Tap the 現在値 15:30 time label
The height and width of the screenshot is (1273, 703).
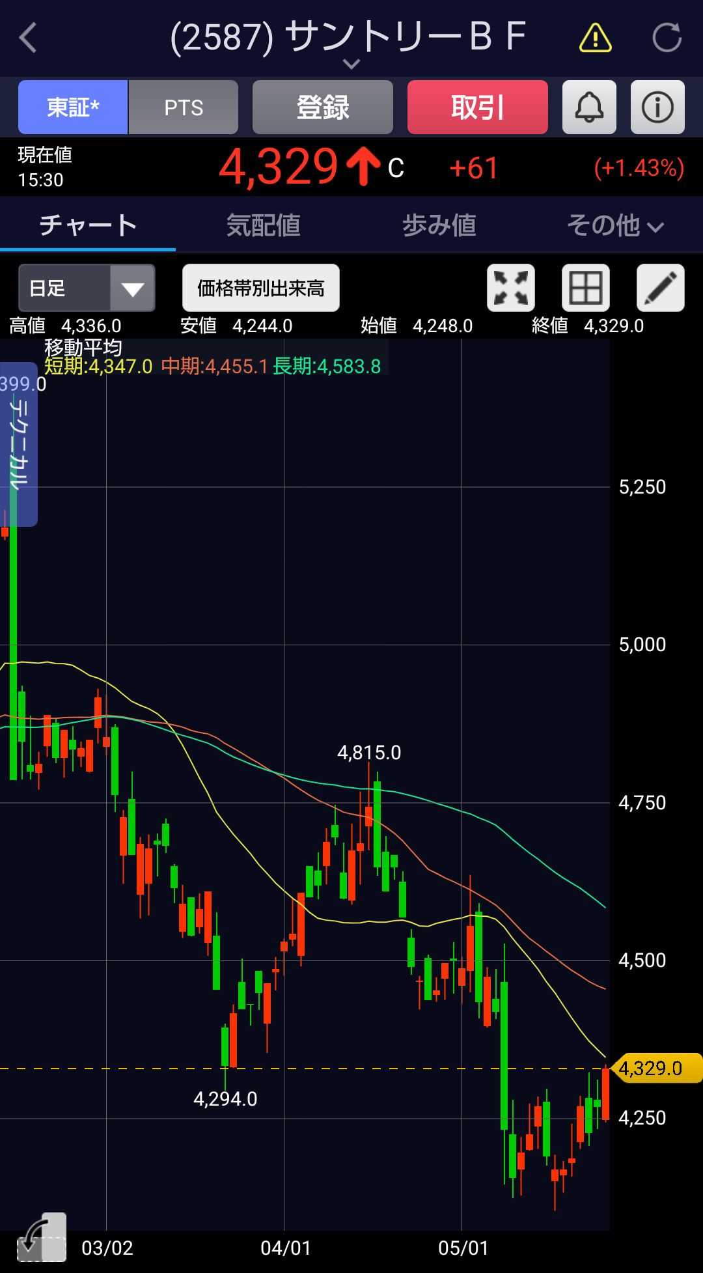click(x=45, y=167)
